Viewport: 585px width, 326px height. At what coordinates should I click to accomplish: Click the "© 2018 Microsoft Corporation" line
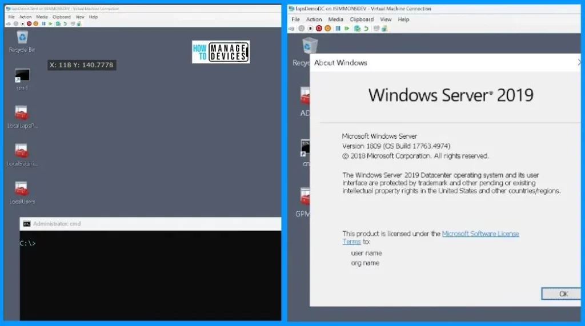tap(415, 156)
